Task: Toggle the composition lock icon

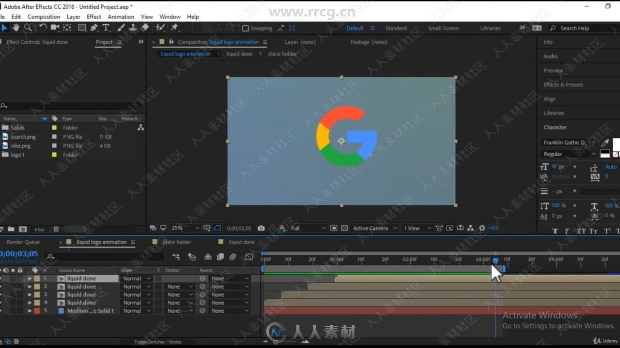Action: click(171, 42)
